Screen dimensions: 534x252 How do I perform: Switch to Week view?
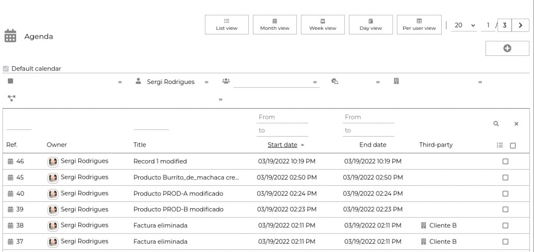click(322, 25)
